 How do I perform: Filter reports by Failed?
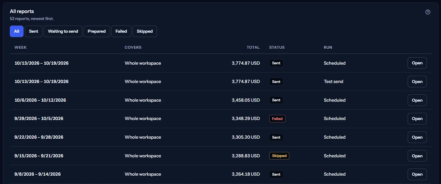[121, 31]
